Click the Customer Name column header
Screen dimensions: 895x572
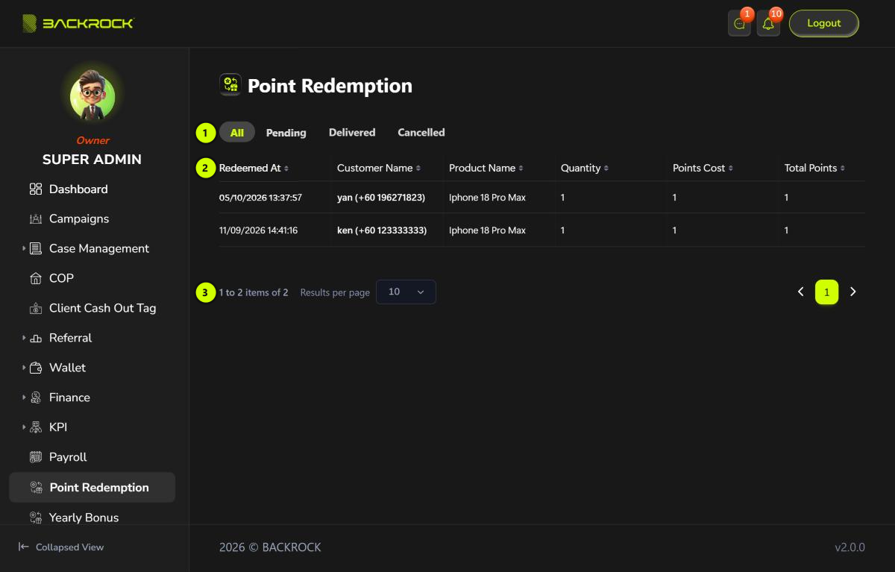point(375,169)
